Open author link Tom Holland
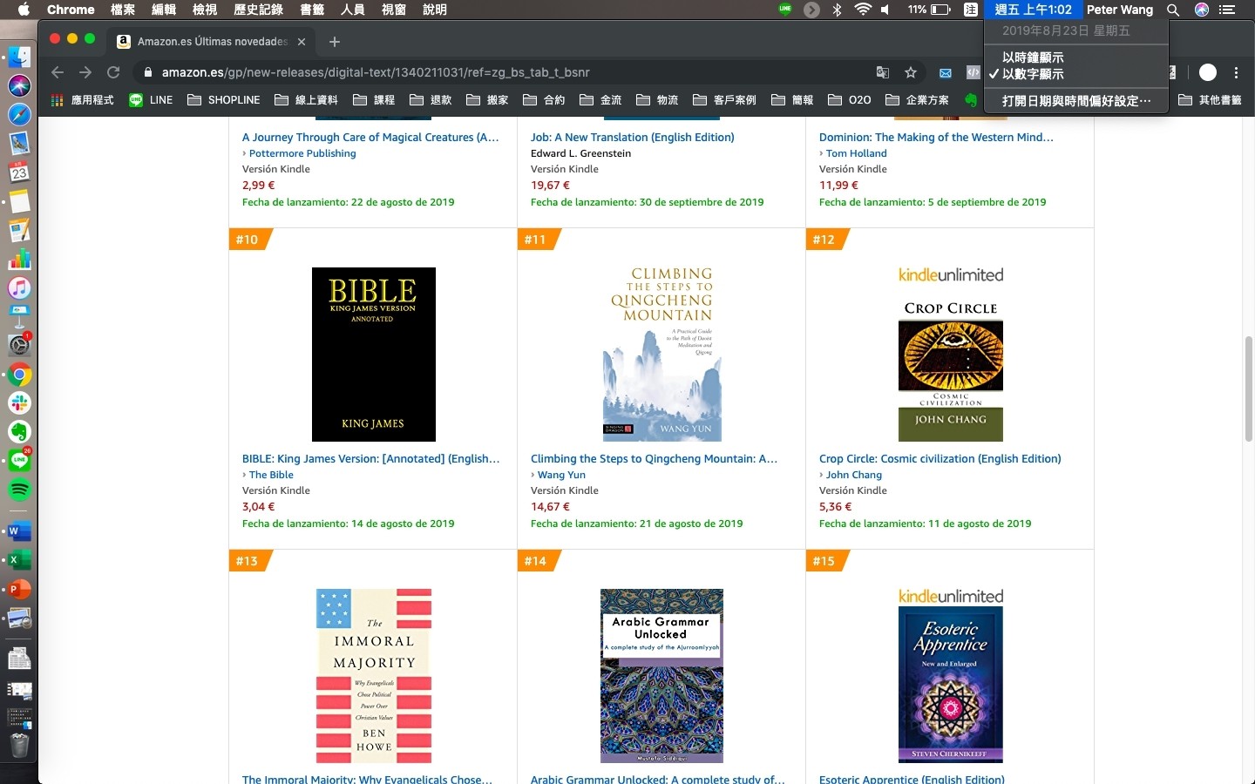 click(857, 153)
